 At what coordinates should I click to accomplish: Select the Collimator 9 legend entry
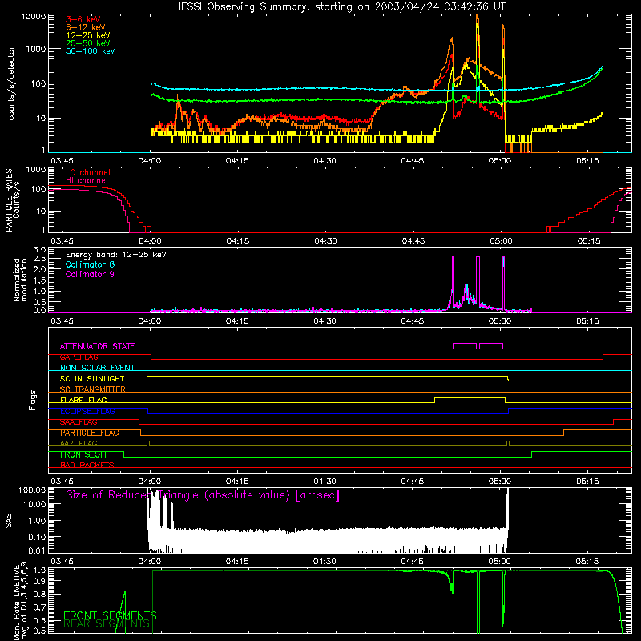point(90,274)
